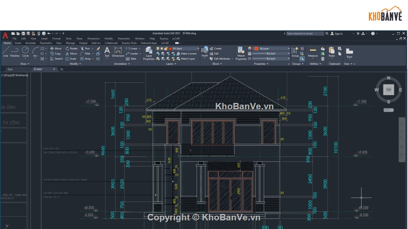Viewport: 408px width, 229px height.
Task: Toggle current layer lock icon
Action: pyautogui.click(x=166, y=48)
